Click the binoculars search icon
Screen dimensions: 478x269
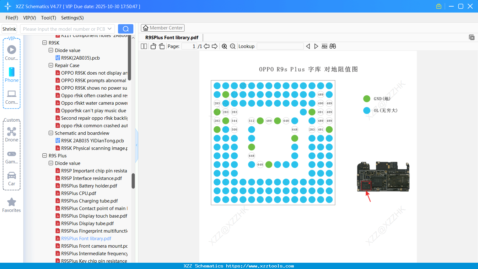click(x=333, y=46)
